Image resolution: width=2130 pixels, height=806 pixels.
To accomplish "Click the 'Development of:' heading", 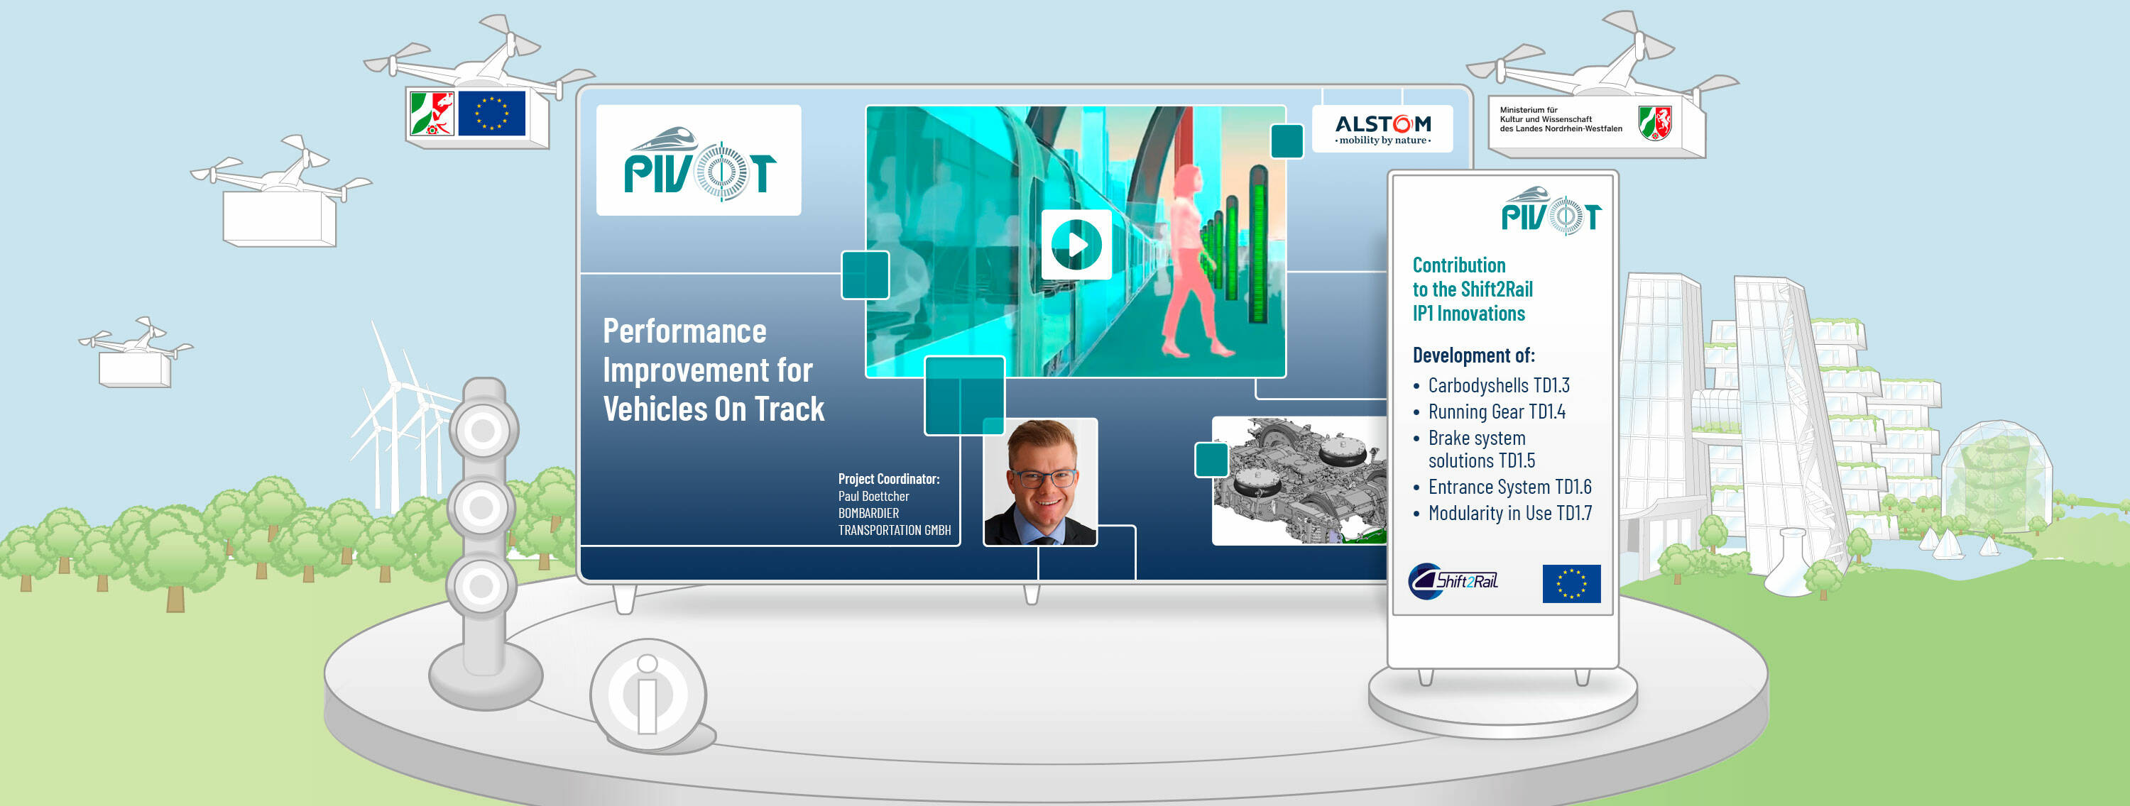I will click(1473, 355).
